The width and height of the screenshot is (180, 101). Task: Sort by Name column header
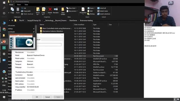point(42,24)
